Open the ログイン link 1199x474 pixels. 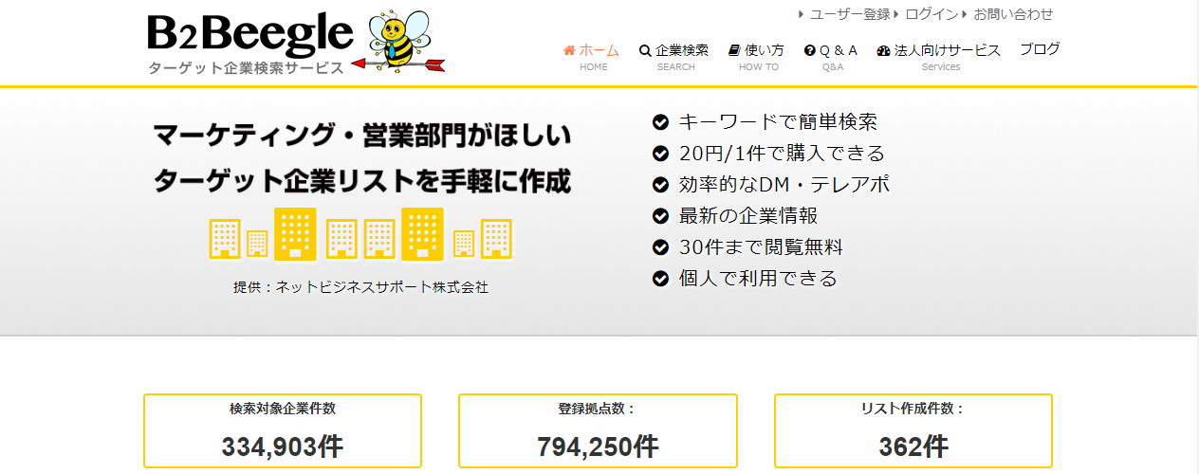932,14
